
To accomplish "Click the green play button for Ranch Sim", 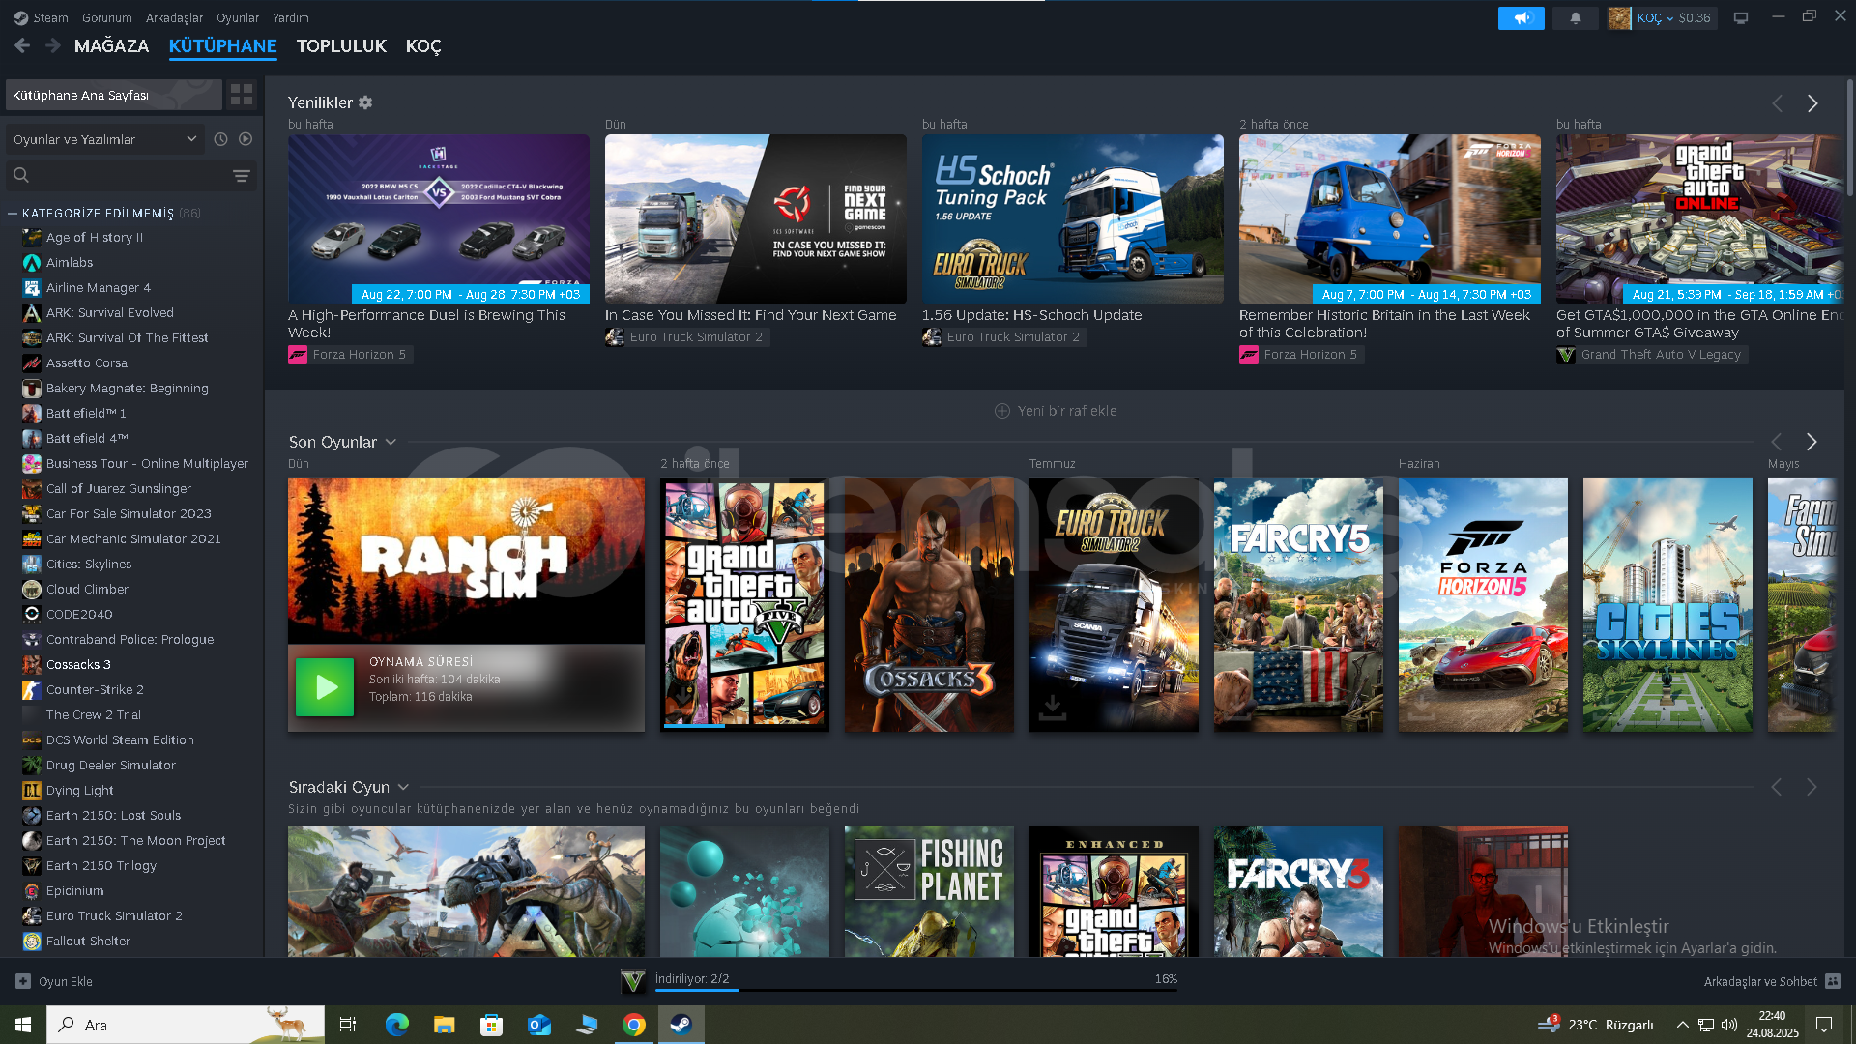I will [x=324, y=687].
